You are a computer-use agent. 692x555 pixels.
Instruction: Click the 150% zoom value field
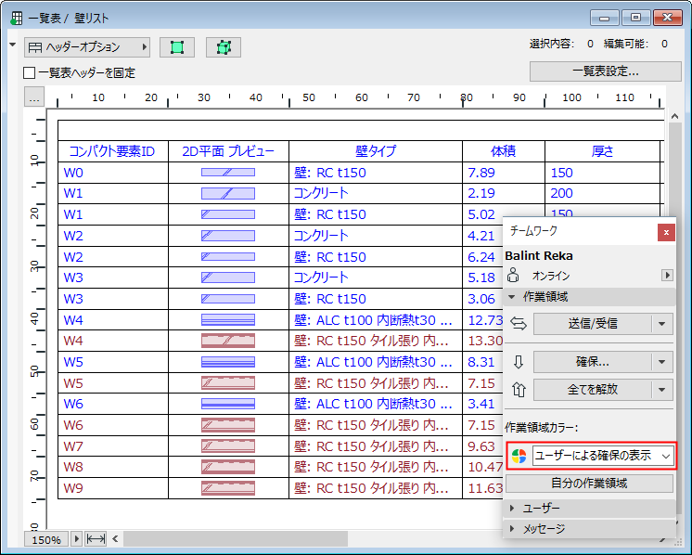[x=46, y=539]
